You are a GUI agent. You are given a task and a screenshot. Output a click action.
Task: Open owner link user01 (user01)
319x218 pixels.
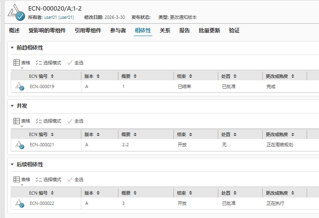tap(59, 18)
